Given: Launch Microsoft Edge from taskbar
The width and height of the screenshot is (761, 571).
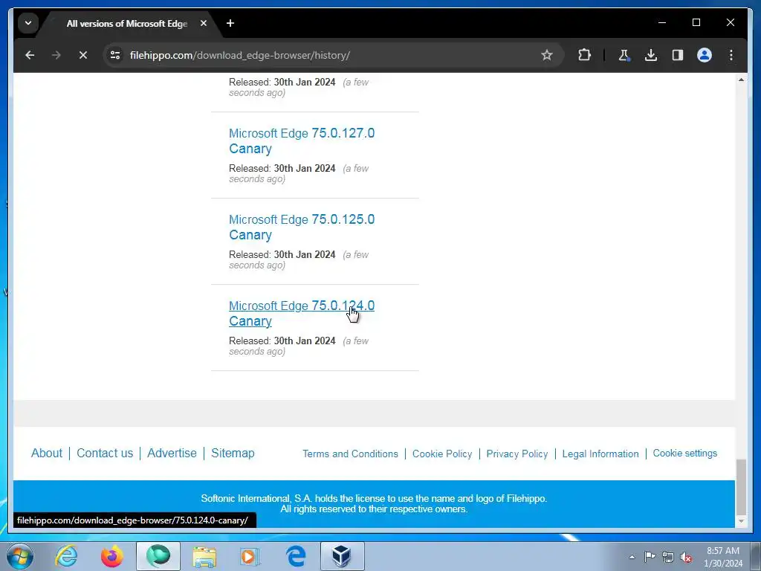Looking at the screenshot, I should (296, 556).
